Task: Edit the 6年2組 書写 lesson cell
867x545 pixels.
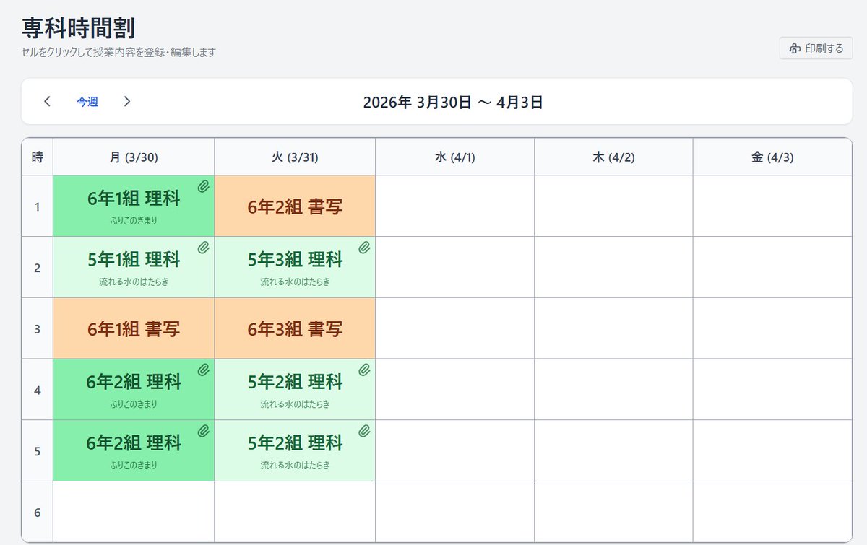Action: pyautogui.click(x=295, y=206)
